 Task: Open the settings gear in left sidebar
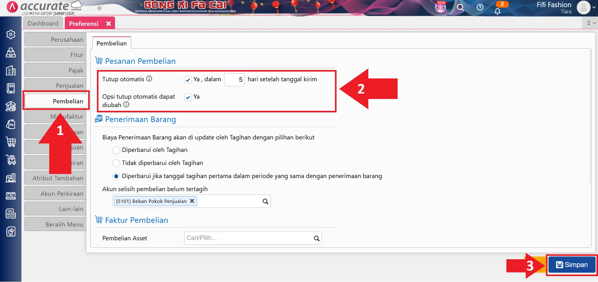tap(11, 34)
